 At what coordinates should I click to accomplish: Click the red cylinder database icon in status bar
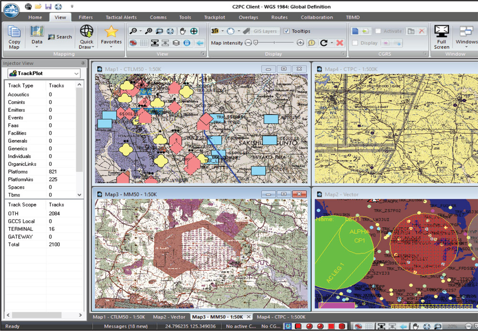tap(342, 326)
